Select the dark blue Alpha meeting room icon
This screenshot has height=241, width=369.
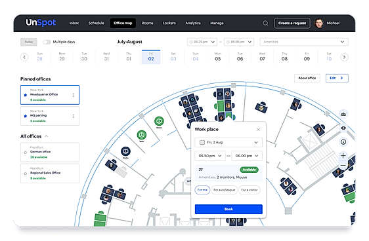(125, 151)
